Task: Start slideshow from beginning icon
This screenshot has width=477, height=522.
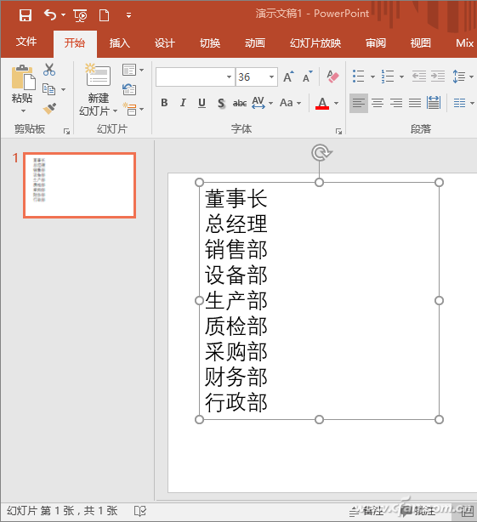Action: pos(80,15)
